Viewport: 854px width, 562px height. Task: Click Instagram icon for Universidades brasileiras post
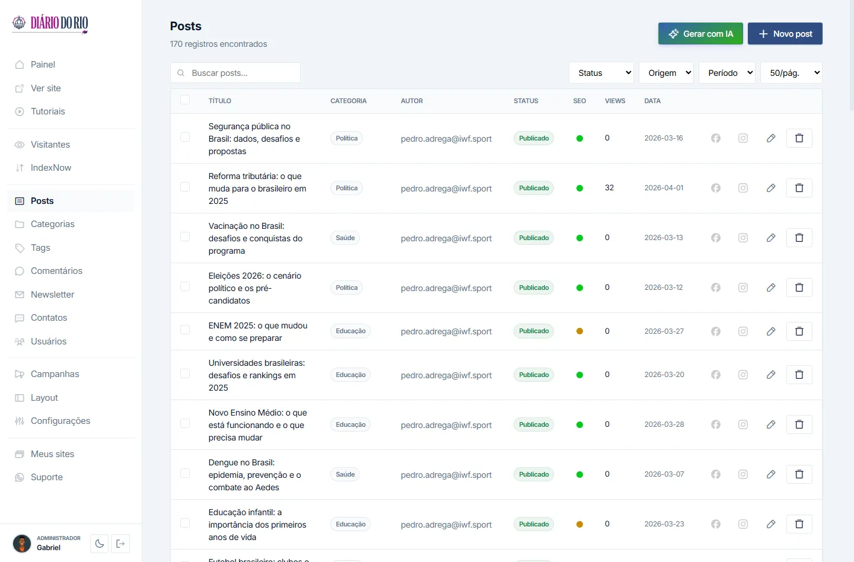click(743, 375)
